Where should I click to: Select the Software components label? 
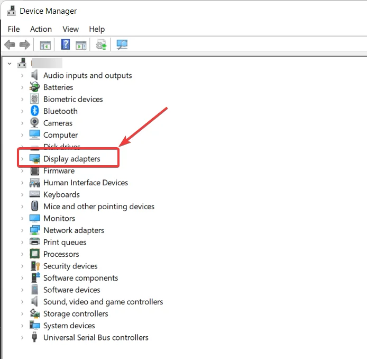[81, 278]
